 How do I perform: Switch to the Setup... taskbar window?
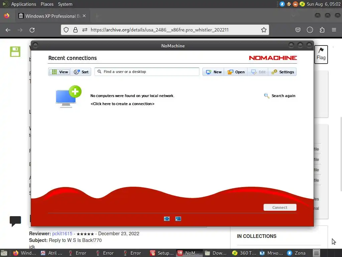pyautogui.click(x=162, y=253)
